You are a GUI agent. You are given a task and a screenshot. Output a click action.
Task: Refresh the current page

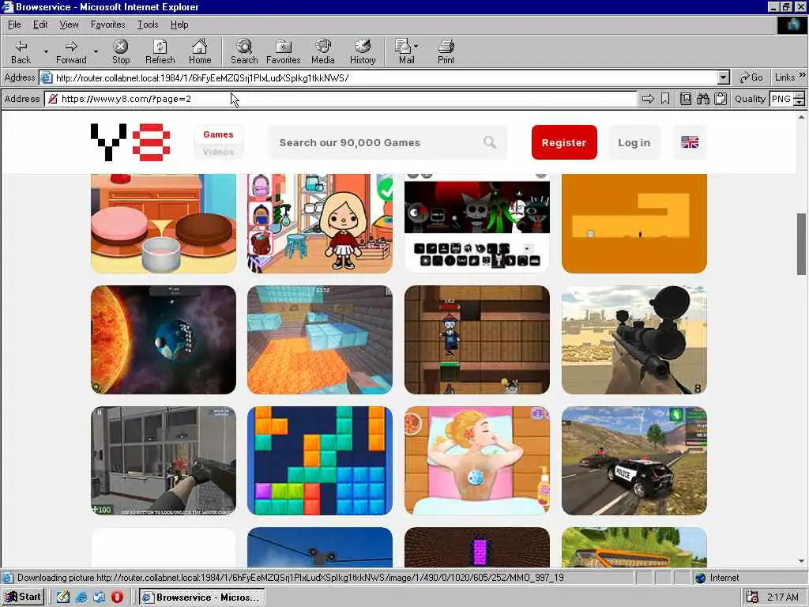click(x=160, y=51)
